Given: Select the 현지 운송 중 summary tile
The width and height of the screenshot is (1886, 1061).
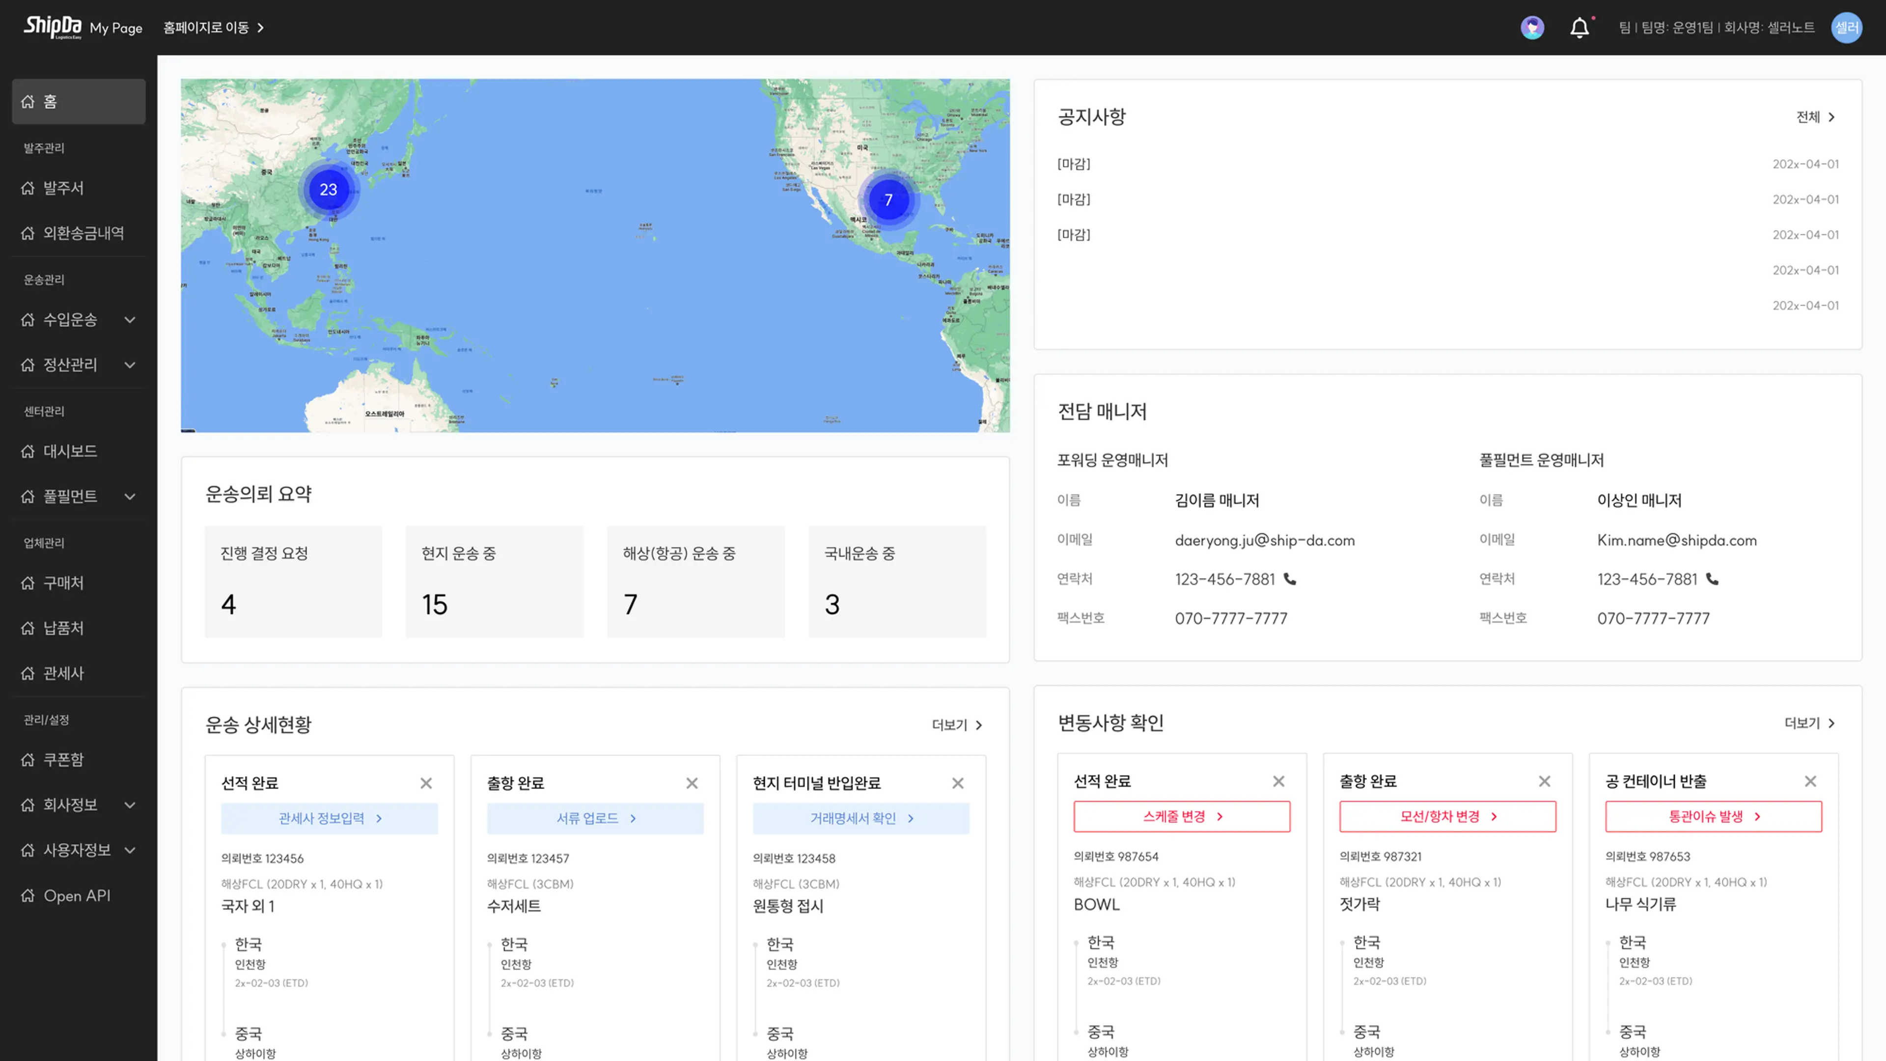Looking at the screenshot, I should pyautogui.click(x=495, y=582).
